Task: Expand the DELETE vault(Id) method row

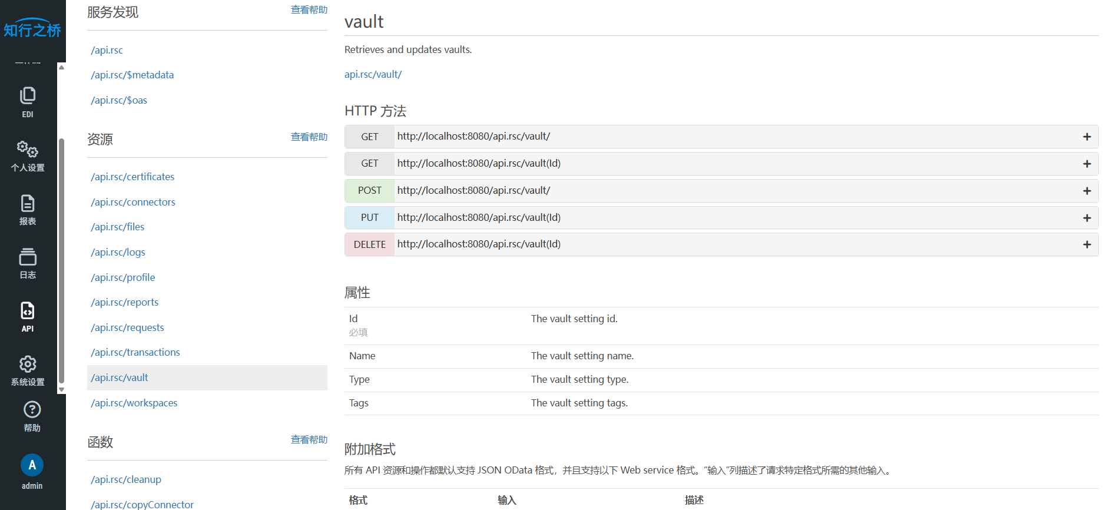Action: tap(1086, 244)
